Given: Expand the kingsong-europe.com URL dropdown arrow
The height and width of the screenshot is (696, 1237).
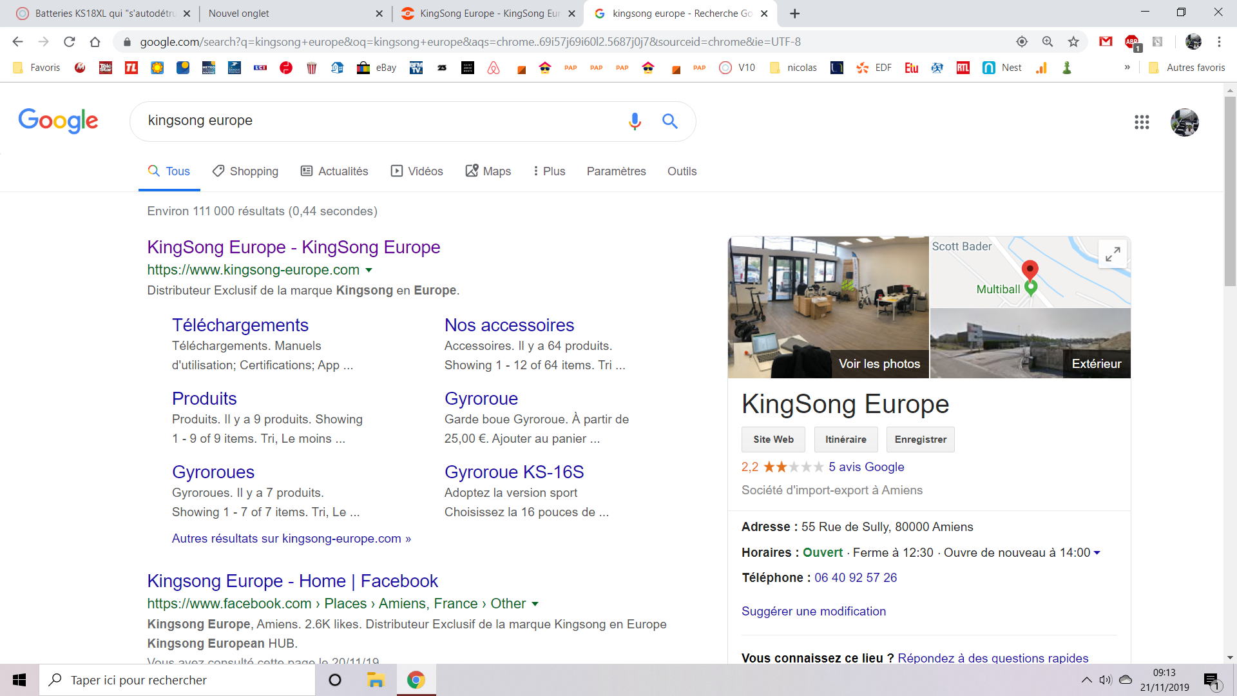Looking at the screenshot, I should (369, 270).
